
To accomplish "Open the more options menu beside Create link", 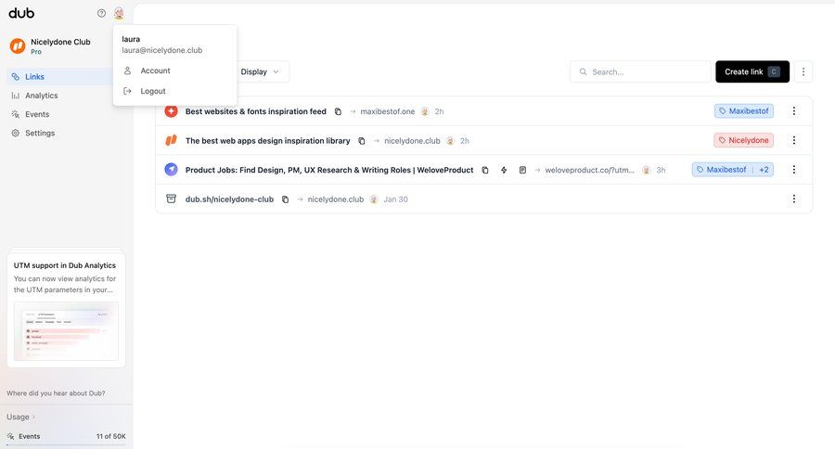I will coord(803,72).
